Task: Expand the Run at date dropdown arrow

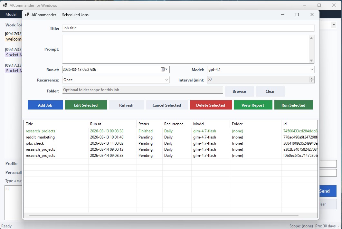Action: pyautogui.click(x=167, y=69)
